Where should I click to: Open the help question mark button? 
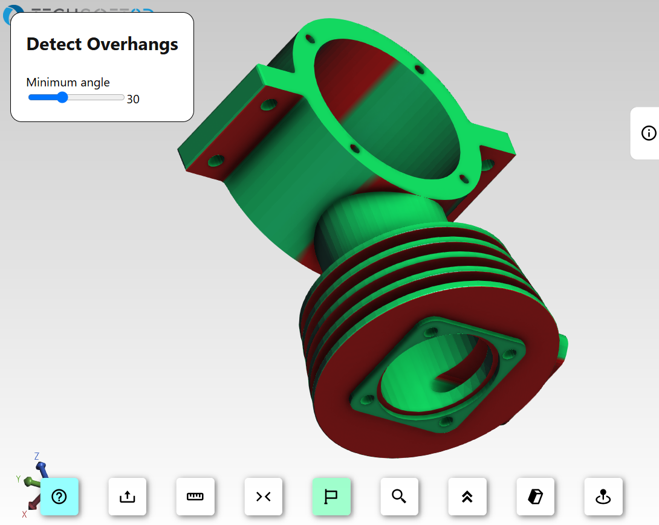click(x=59, y=497)
